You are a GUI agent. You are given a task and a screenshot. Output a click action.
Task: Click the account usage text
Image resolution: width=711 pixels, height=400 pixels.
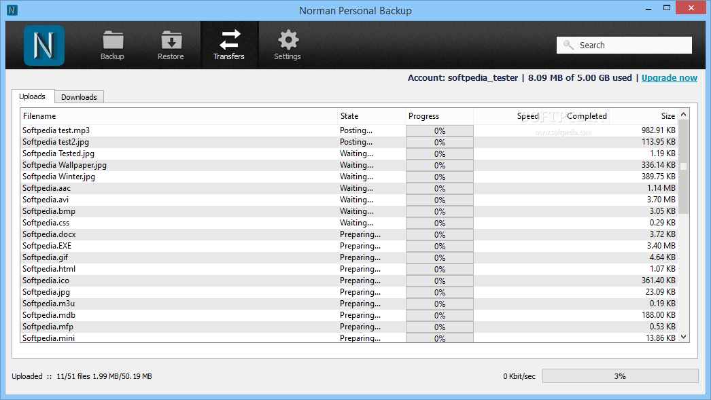[519, 78]
